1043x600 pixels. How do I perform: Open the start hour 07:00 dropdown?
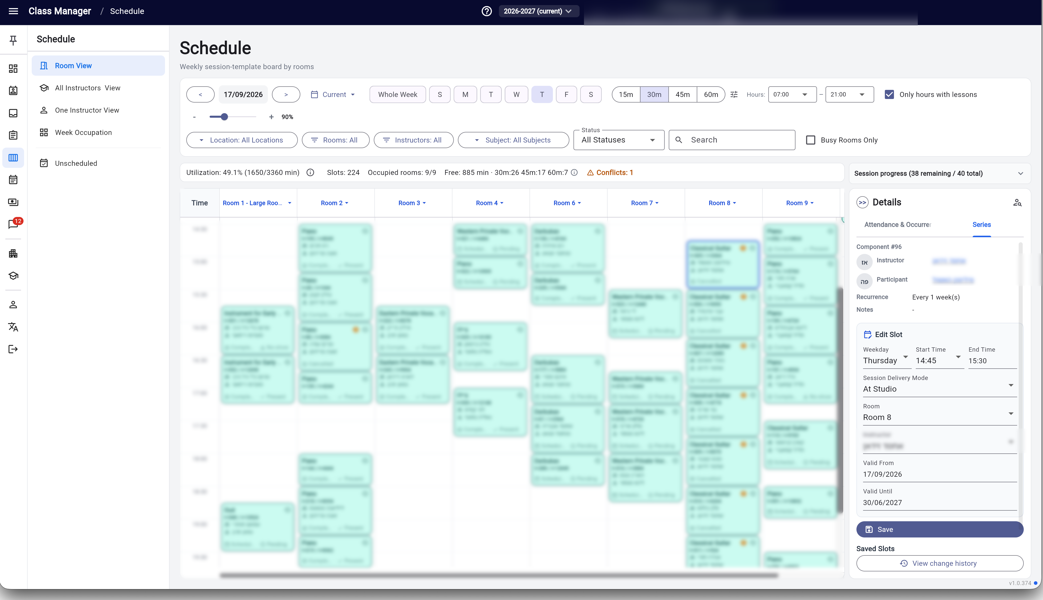click(792, 94)
